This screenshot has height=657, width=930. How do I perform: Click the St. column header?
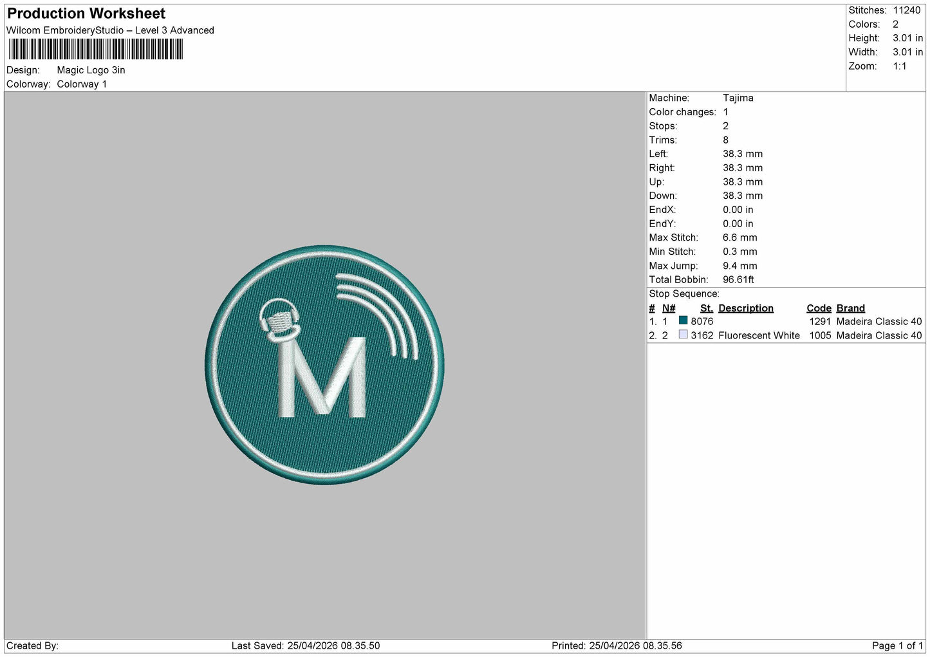pyautogui.click(x=707, y=308)
